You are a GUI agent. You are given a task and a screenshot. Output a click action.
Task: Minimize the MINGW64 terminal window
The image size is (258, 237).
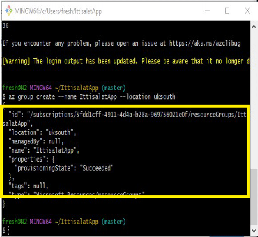pyautogui.click(x=207, y=11)
